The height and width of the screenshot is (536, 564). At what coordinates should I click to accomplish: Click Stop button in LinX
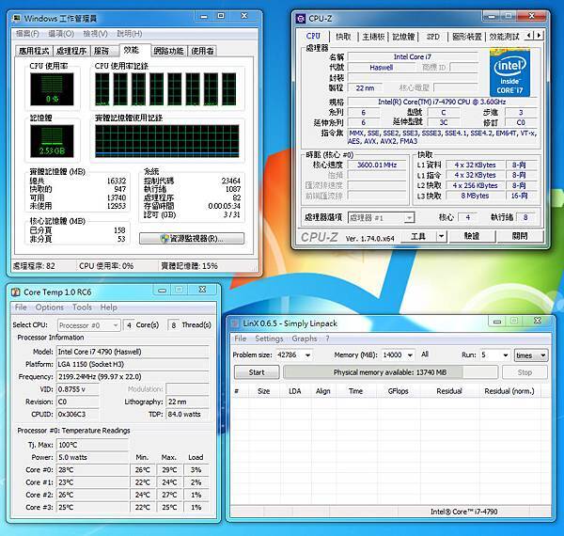525,372
